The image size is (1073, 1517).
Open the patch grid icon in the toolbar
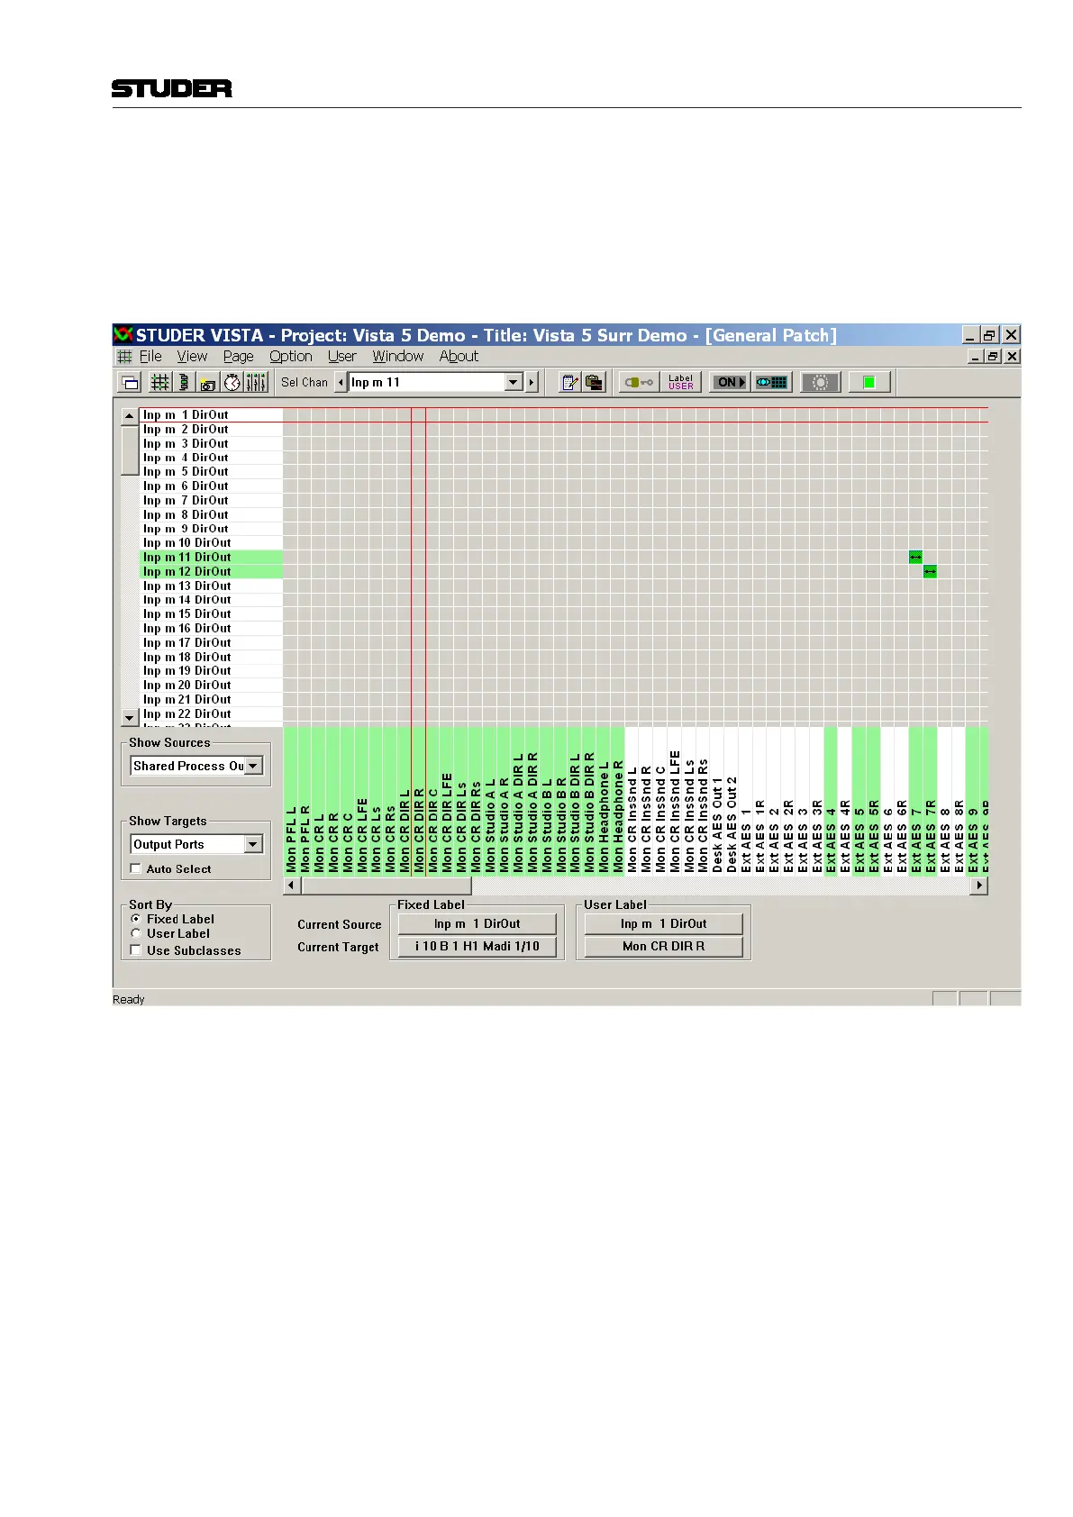[x=159, y=382]
